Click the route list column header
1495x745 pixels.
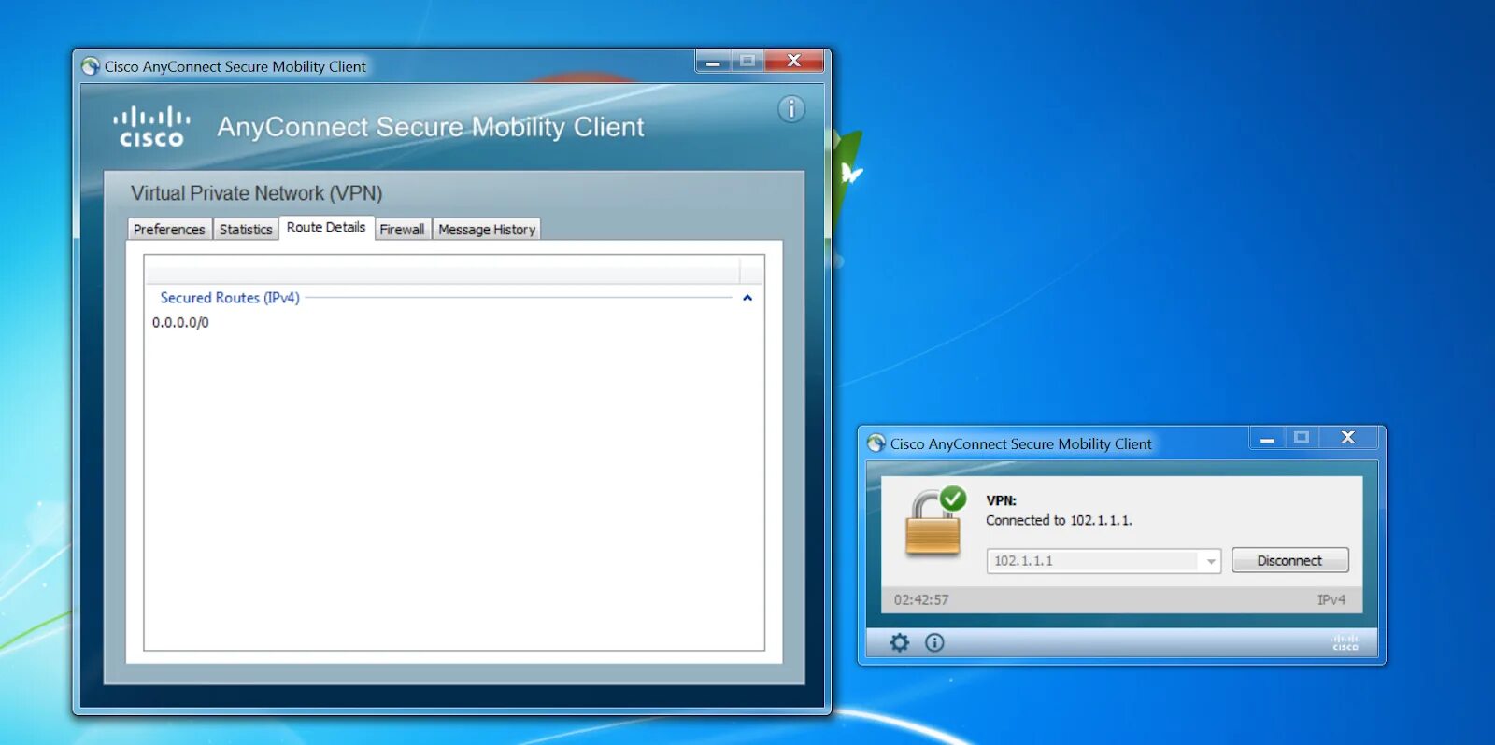pos(441,270)
